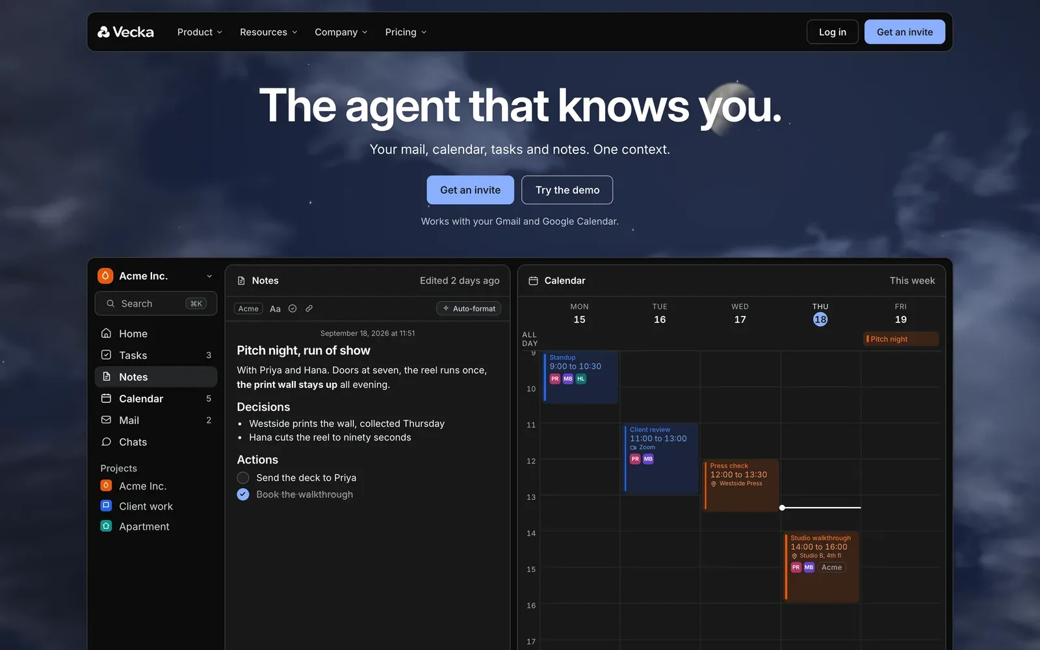Click the Log in button
Viewport: 1040px width, 650px height.
click(833, 32)
